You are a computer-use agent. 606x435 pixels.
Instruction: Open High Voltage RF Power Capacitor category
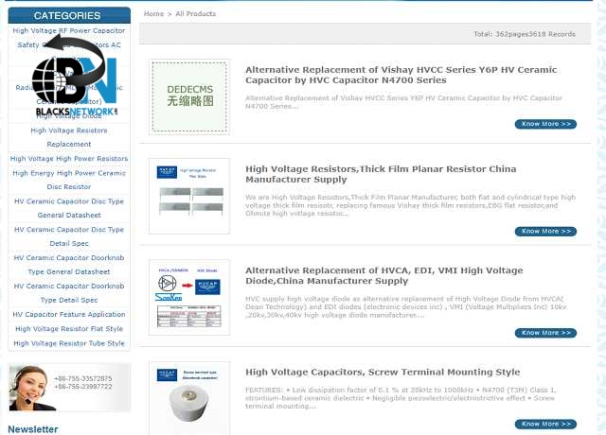coord(69,30)
